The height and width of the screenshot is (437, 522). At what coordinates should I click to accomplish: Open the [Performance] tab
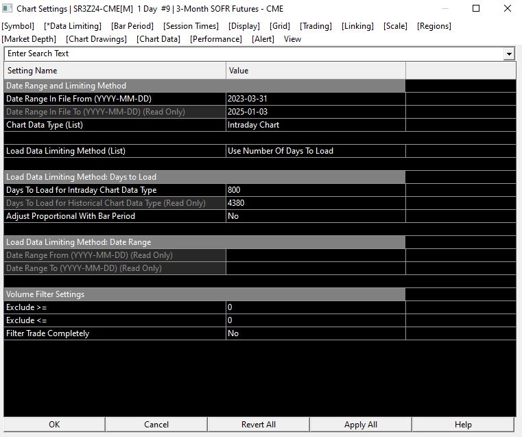pyautogui.click(x=215, y=39)
